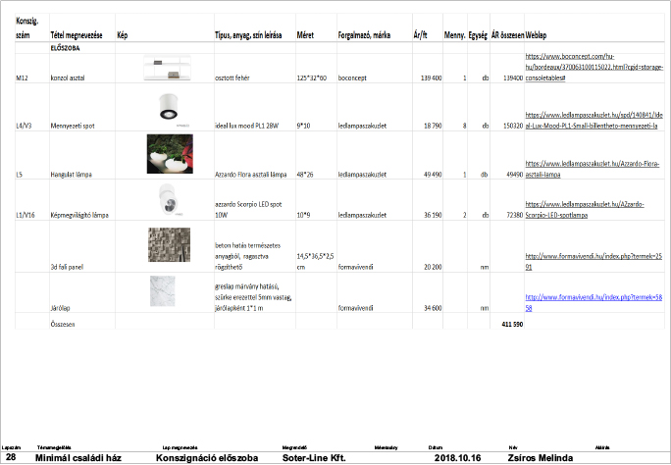Select the Forgalmazó, márka column header

(364, 34)
